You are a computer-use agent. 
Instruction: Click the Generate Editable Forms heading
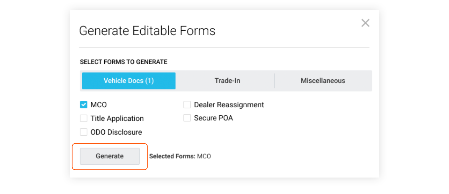pyautogui.click(x=147, y=31)
